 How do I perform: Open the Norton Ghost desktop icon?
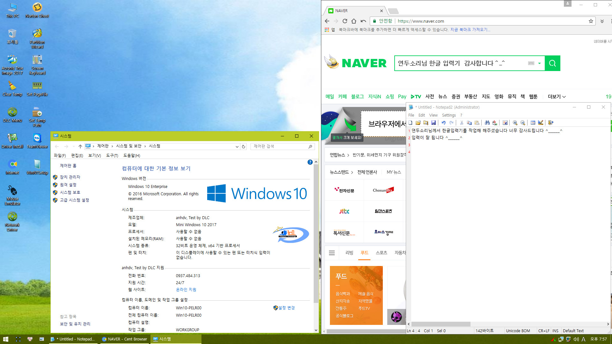37,10
